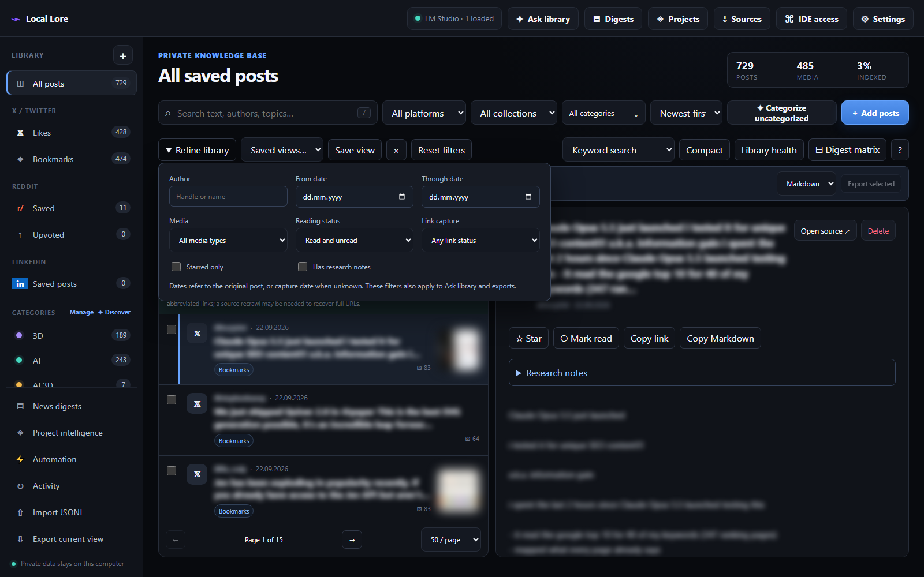Toggle Mark read on the open post
This screenshot has width=924, height=577.
pyautogui.click(x=586, y=338)
